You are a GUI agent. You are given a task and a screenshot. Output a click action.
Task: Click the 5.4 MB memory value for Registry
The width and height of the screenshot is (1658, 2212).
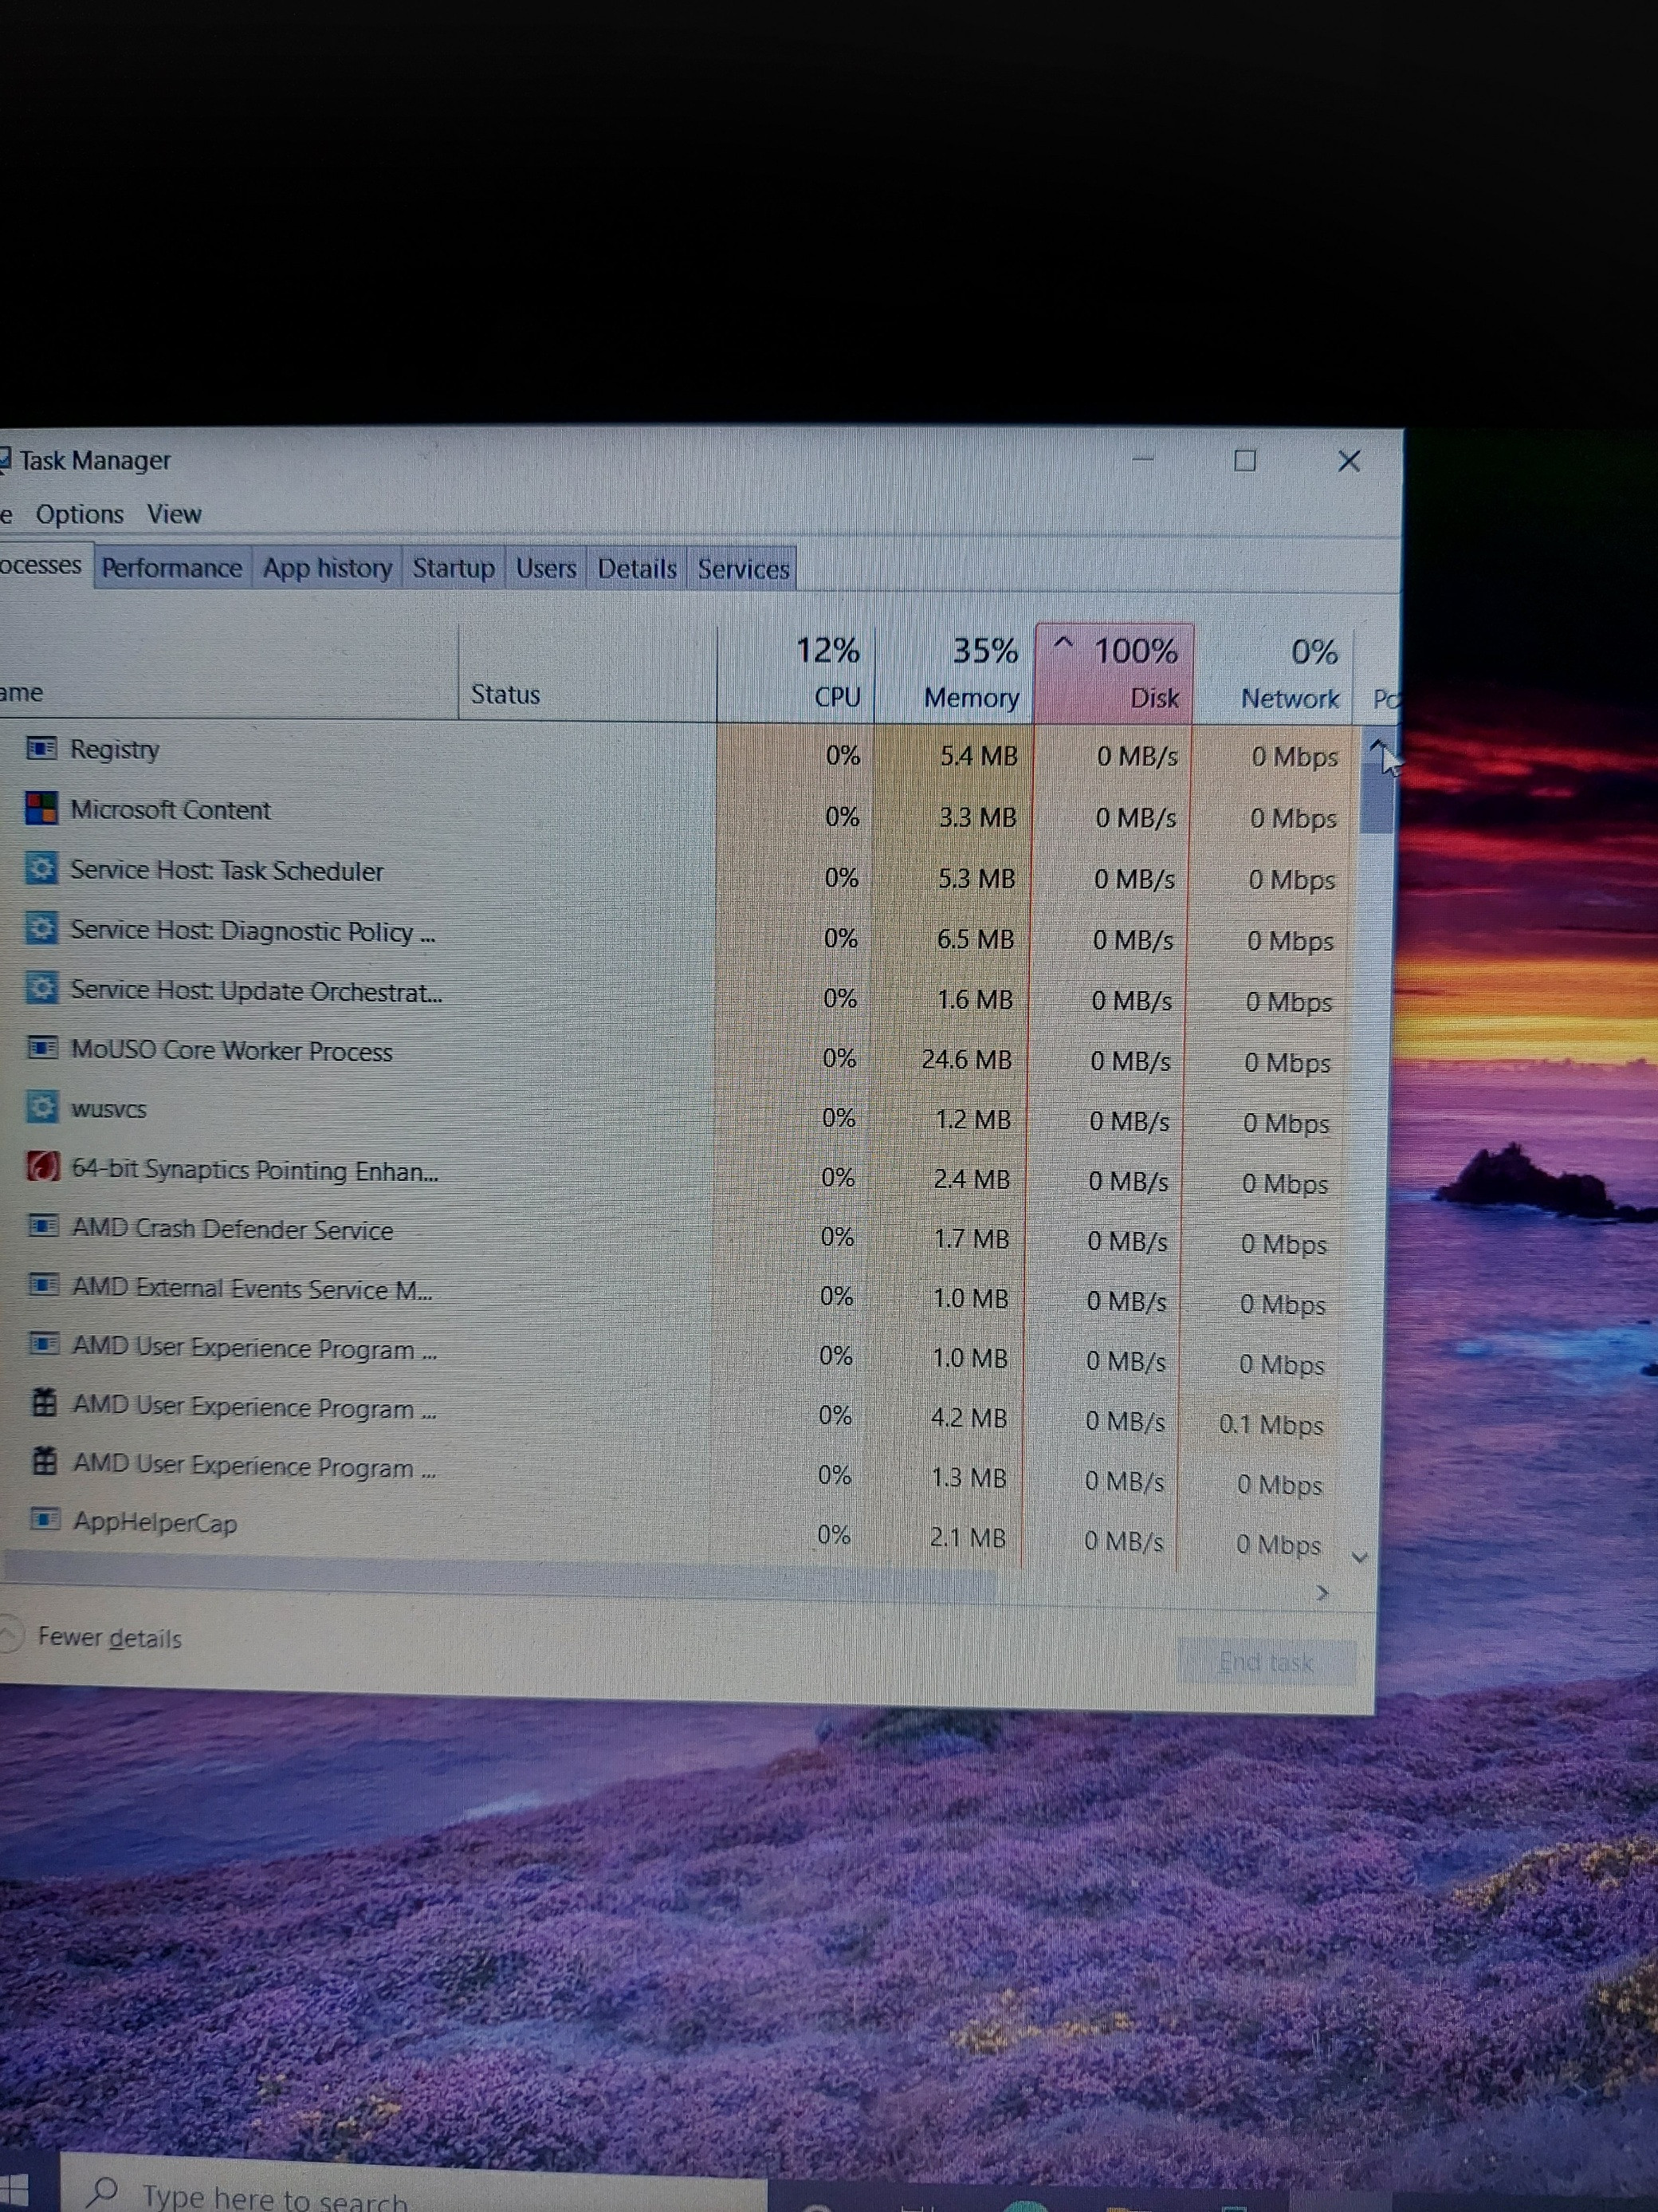point(978,756)
